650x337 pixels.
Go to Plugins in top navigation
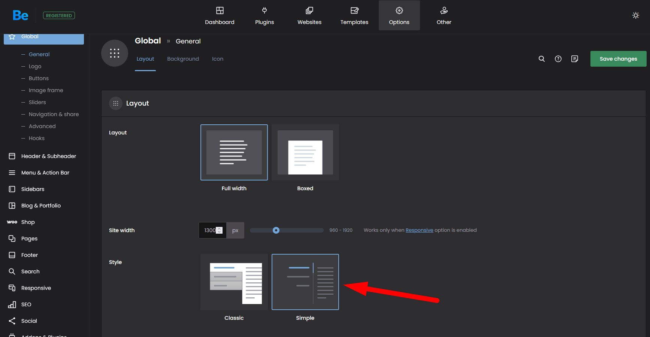tap(264, 16)
